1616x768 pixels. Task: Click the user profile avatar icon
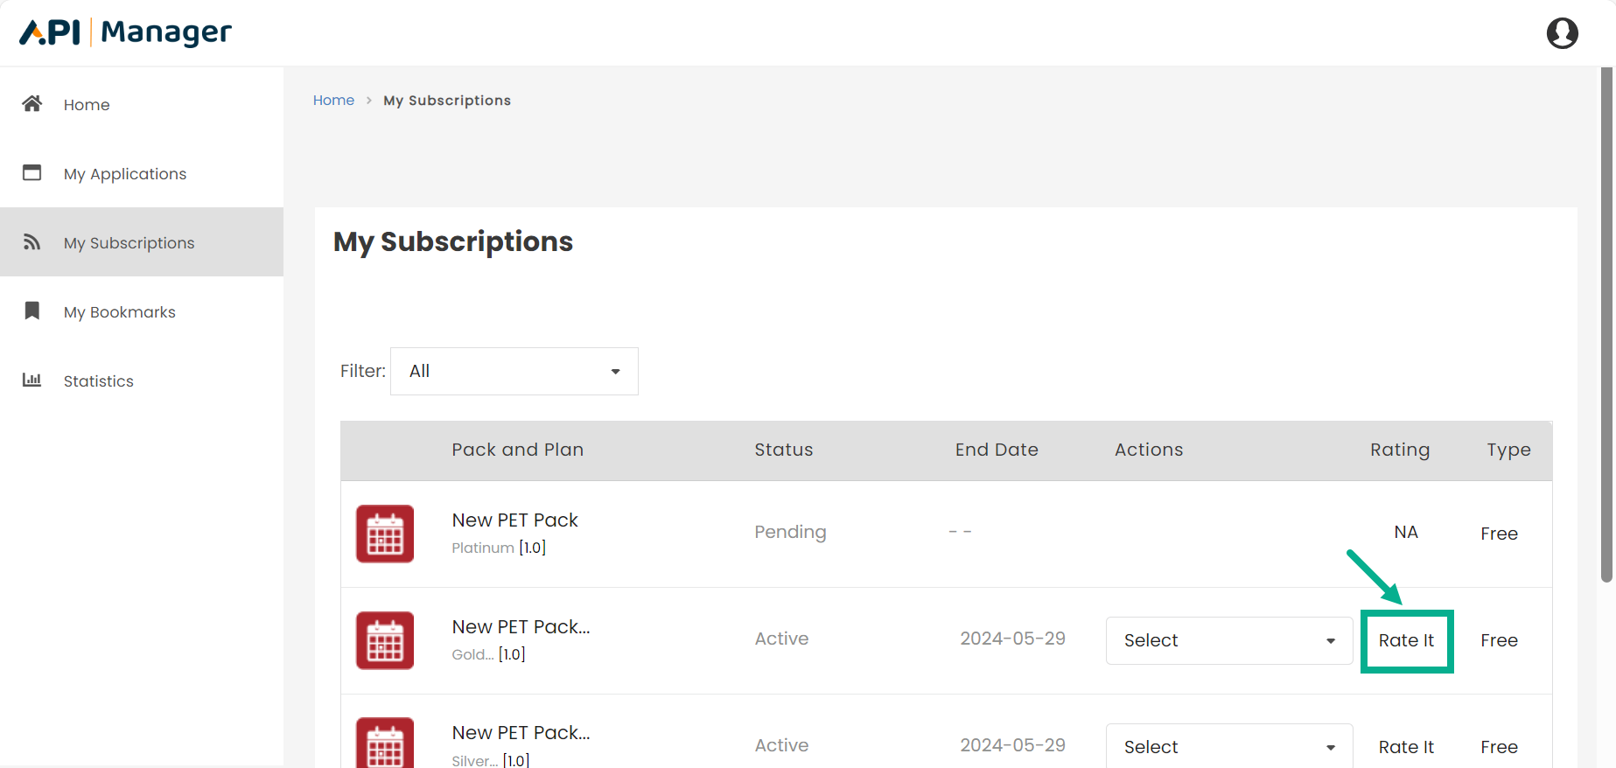(1562, 33)
